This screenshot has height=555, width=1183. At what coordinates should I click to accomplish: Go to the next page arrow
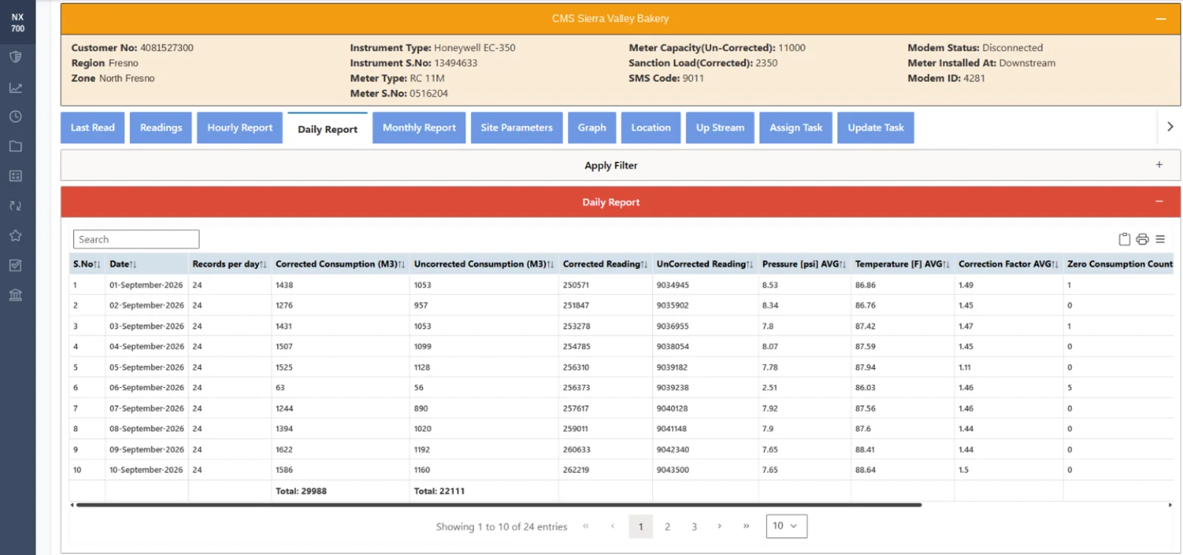719,526
